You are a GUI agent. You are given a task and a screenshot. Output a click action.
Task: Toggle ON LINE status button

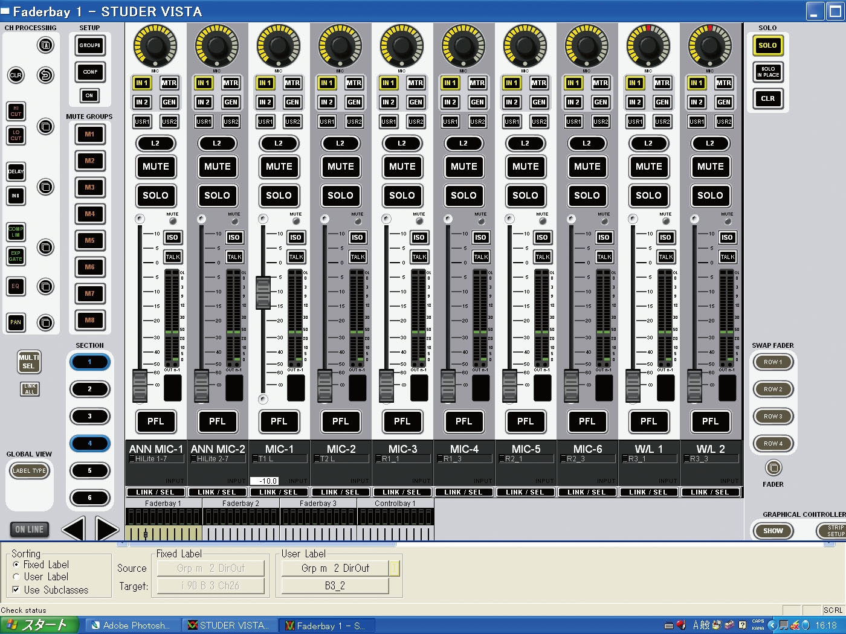pos(29,530)
